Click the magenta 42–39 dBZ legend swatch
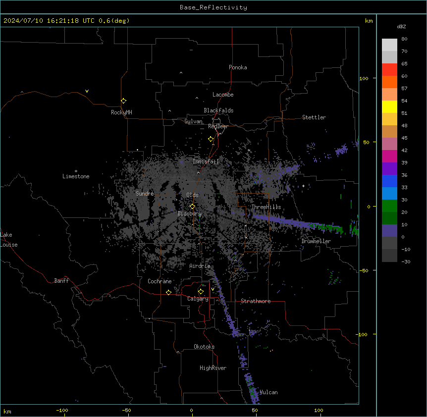The width and height of the screenshot is (427, 417). [389, 156]
